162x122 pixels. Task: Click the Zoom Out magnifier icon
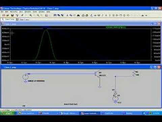[x=38, y=15]
